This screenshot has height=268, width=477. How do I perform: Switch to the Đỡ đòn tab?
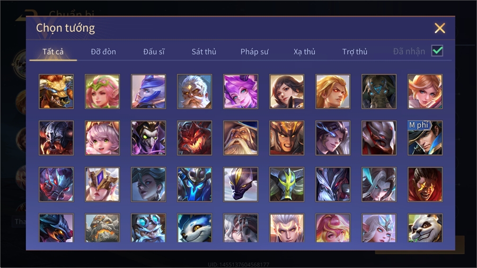tap(103, 52)
